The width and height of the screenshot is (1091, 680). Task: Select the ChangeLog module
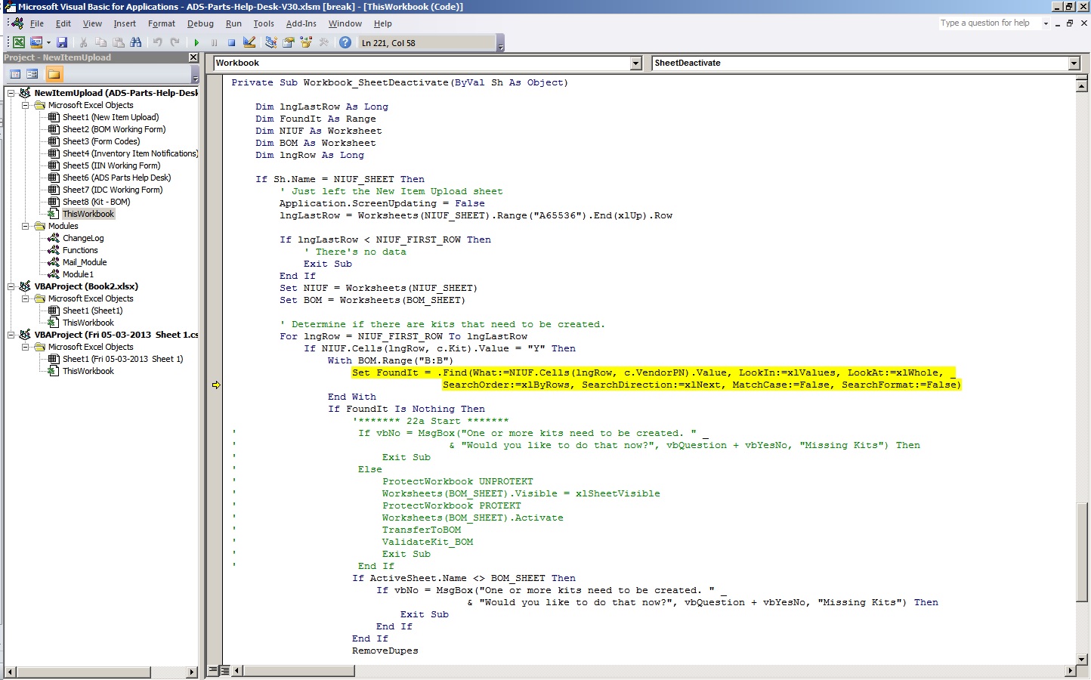coord(83,238)
